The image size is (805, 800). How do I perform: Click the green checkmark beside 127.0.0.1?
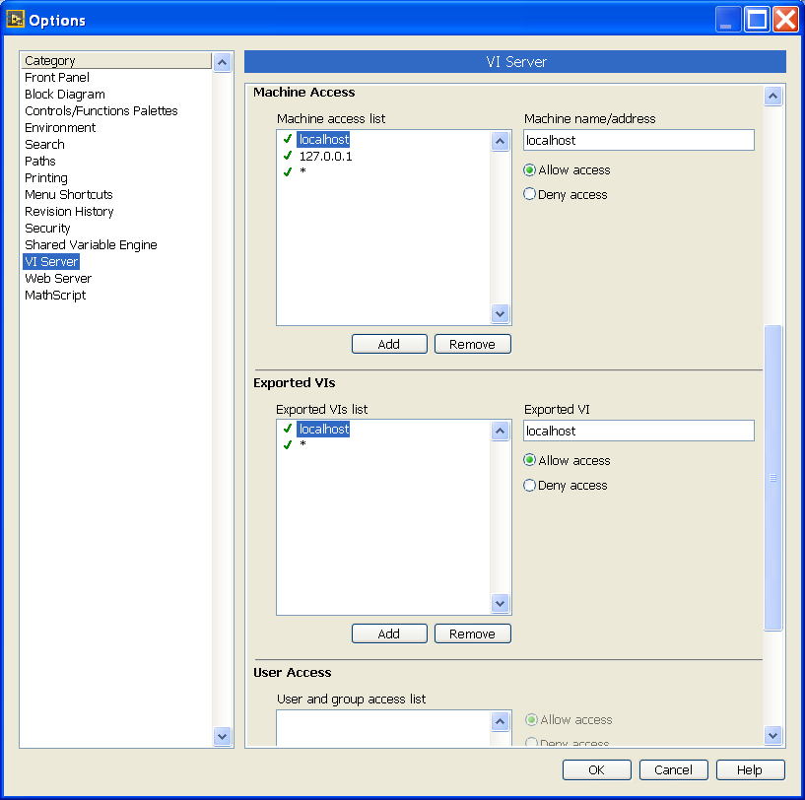287,156
